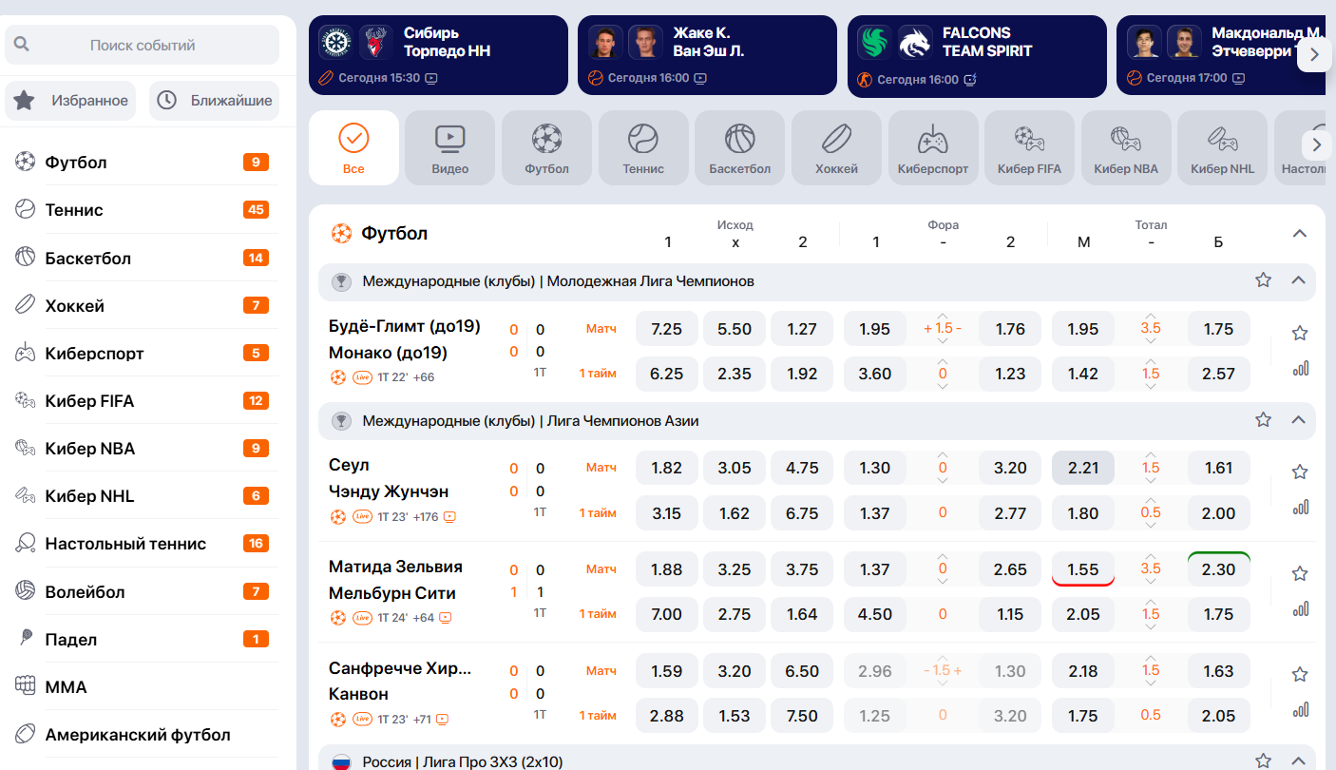
Task: Open the Волейбол sidebar icon
Action: point(25,591)
